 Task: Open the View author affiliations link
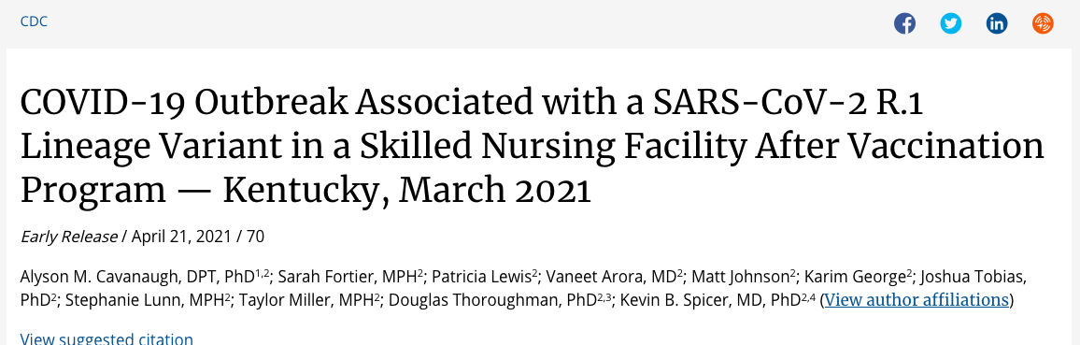[917, 300]
